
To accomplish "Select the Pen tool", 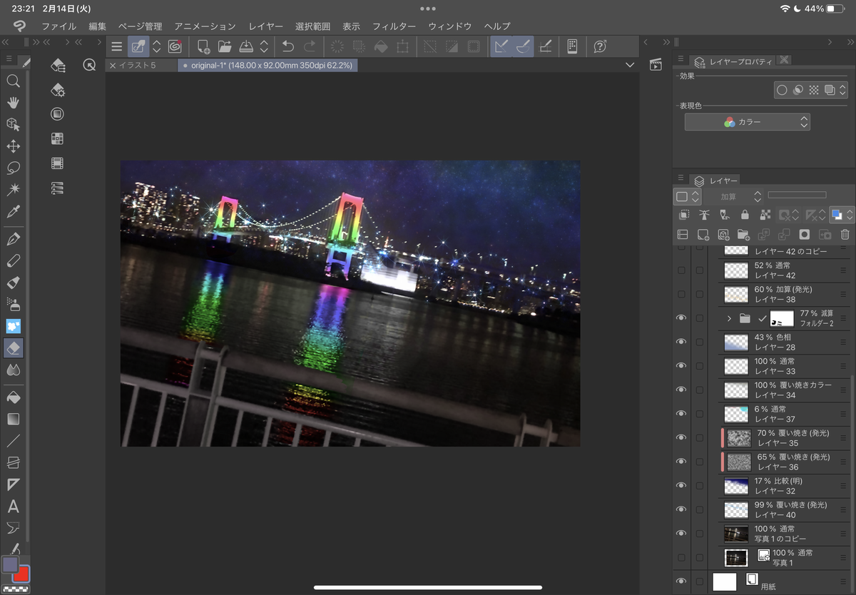I will [13, 238].
